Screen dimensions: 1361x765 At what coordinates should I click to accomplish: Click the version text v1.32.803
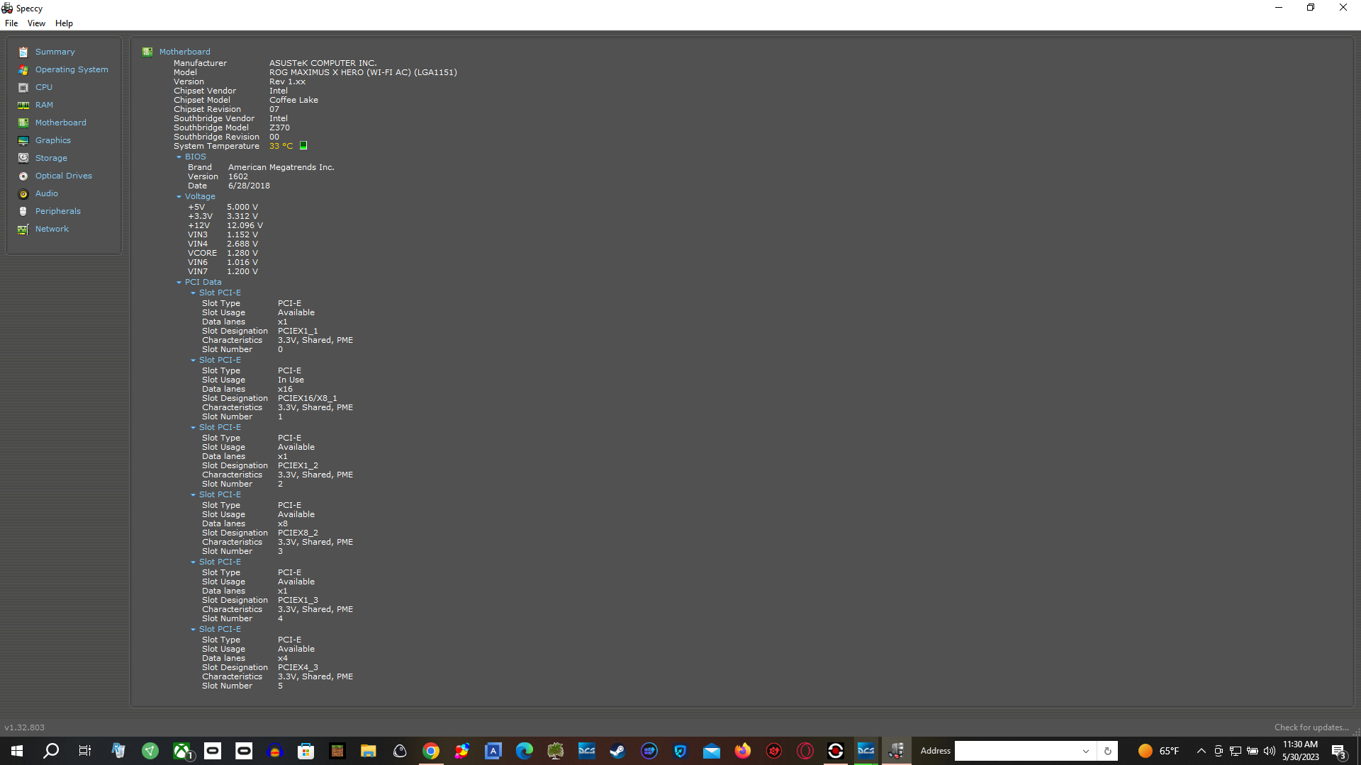tap(24, 727)
